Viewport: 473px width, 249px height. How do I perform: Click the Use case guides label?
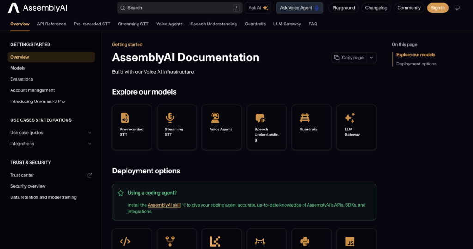pos(26,133)
